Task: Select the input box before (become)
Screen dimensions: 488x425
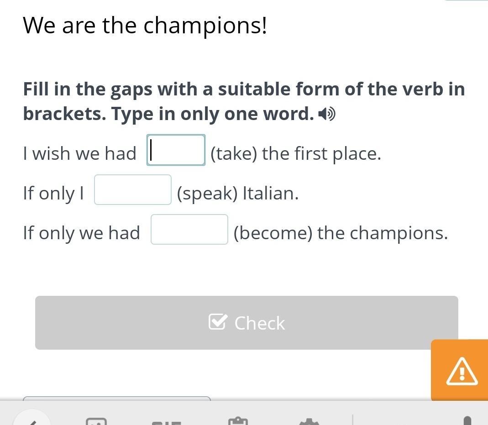Action: click(x=189, y=230)
